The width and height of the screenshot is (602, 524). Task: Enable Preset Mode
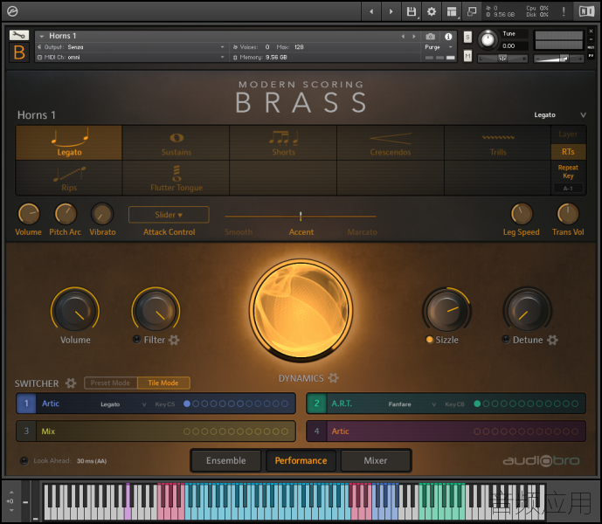[x=110, y=383]
